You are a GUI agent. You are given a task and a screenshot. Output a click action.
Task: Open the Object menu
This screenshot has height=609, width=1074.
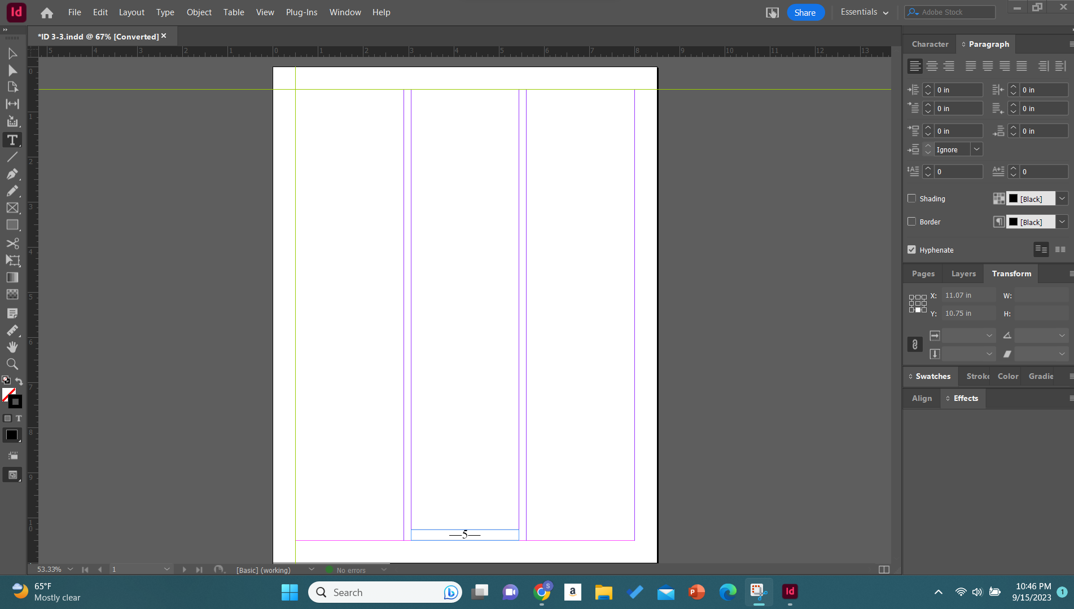(199, 12)
